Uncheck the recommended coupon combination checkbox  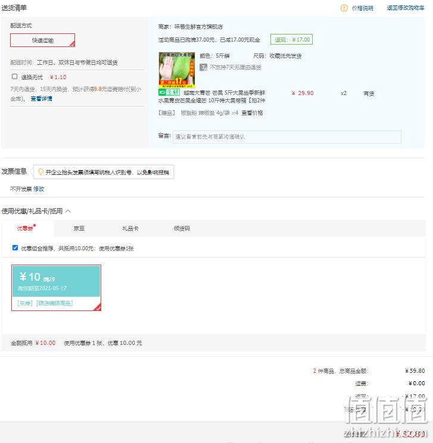coord(15,248)
